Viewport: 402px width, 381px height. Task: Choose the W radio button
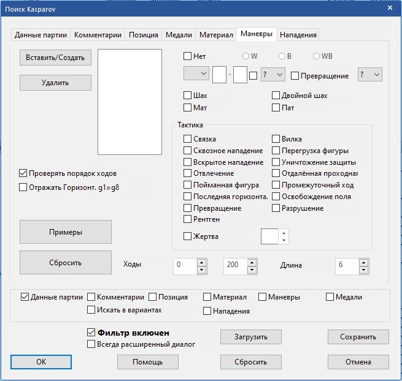click(x=246, y=56)
